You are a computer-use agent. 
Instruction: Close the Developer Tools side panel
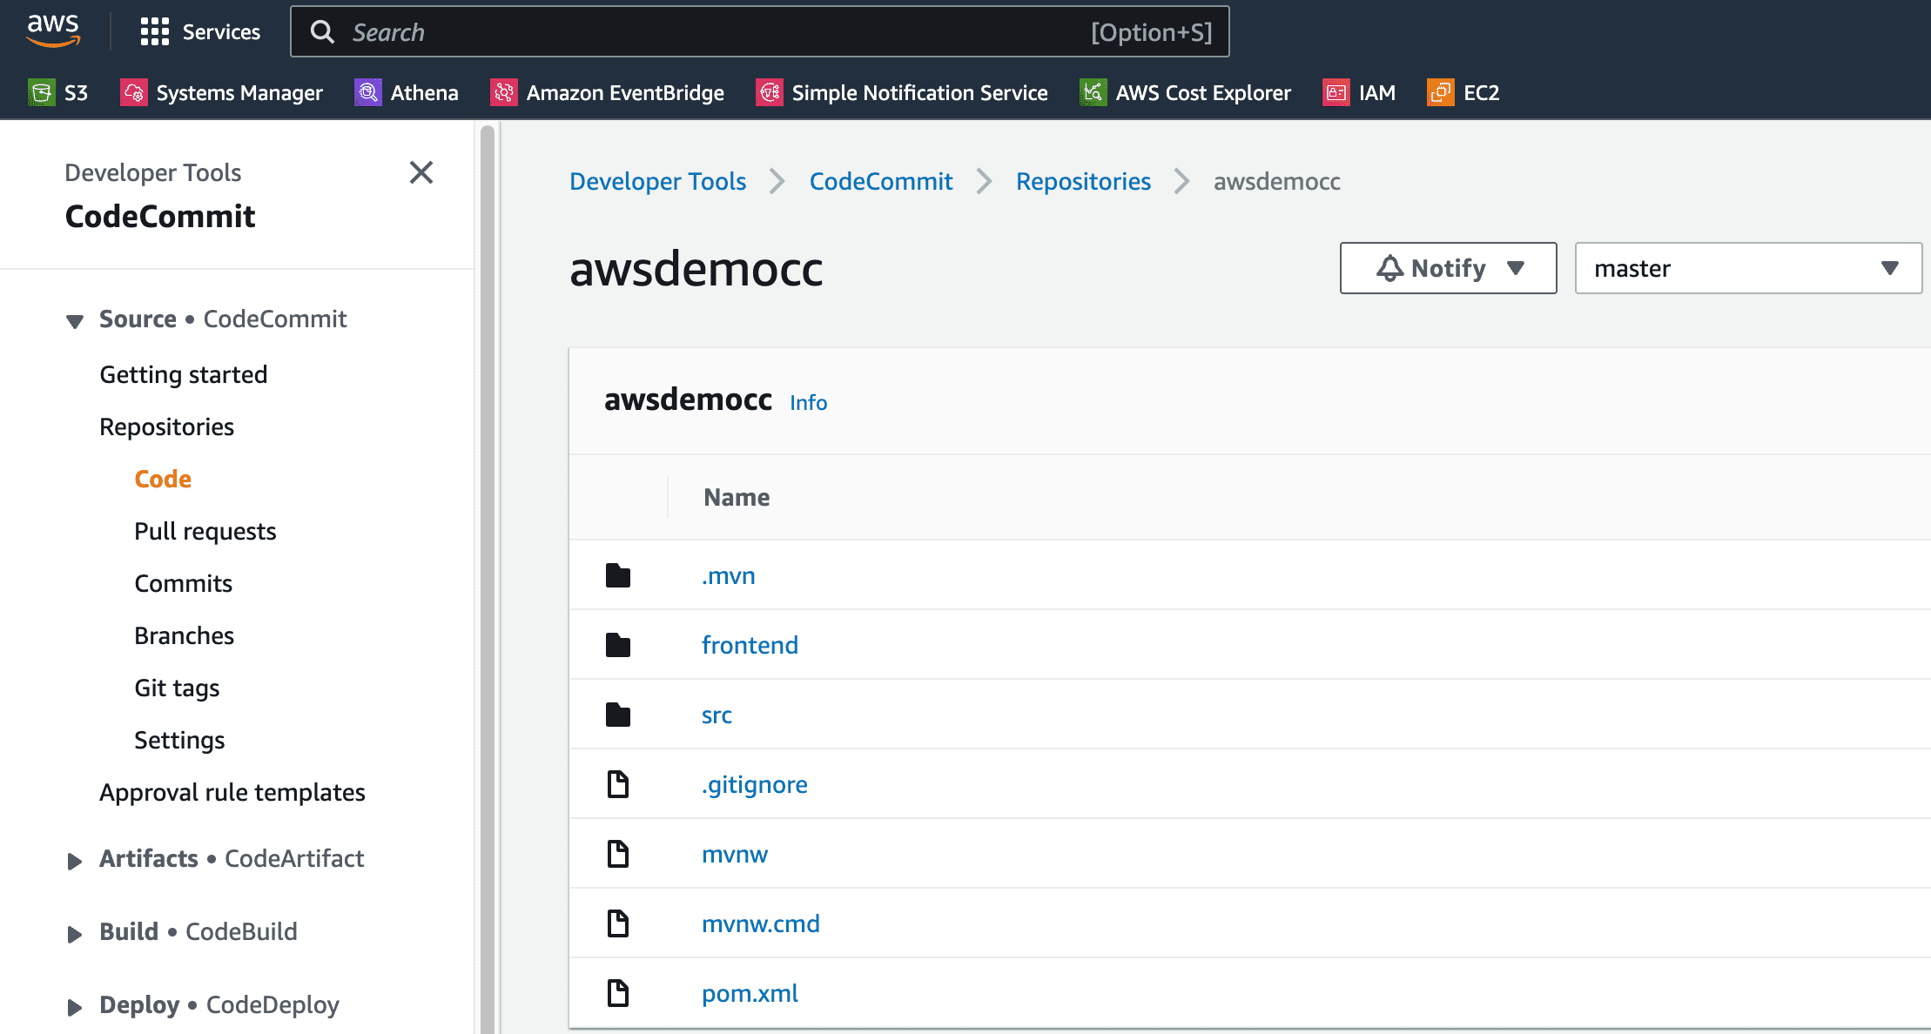421,172
